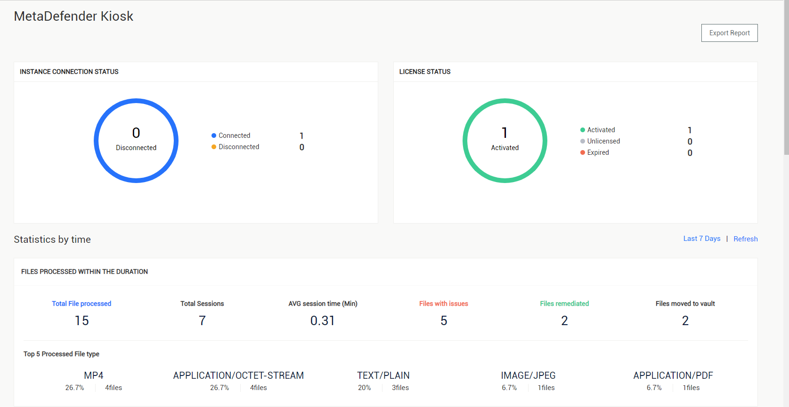Click the LICENSE STATUS panel header
789x407 pixels.
tap(425, 72)
